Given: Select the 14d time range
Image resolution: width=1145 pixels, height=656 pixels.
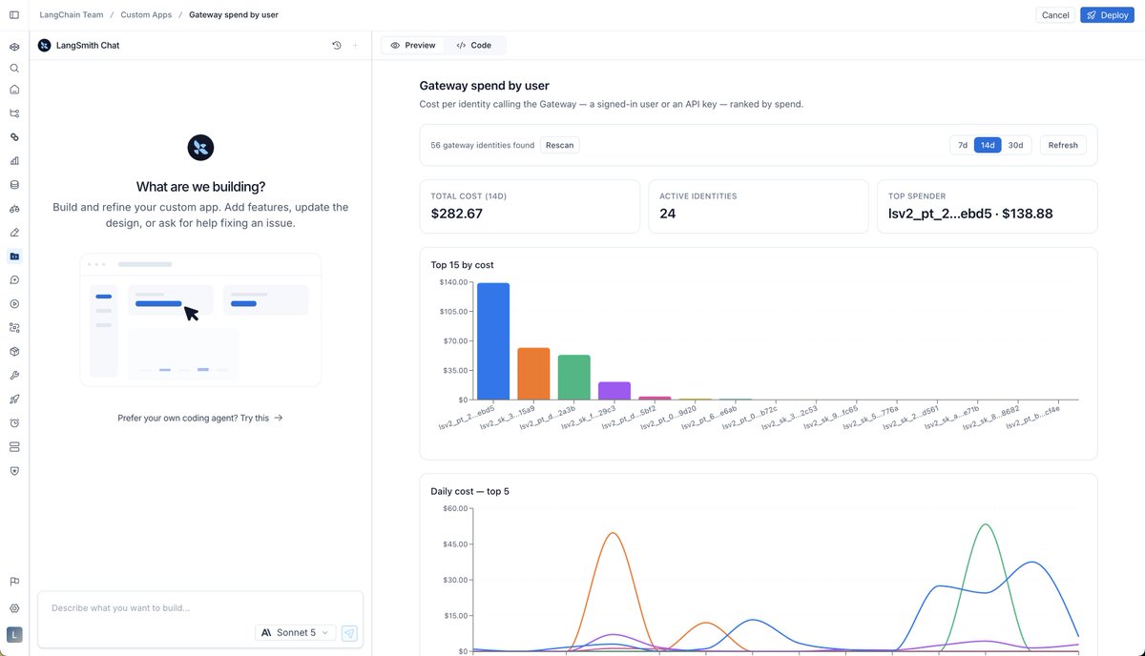Looking at the screenshot, I should 988,145.
